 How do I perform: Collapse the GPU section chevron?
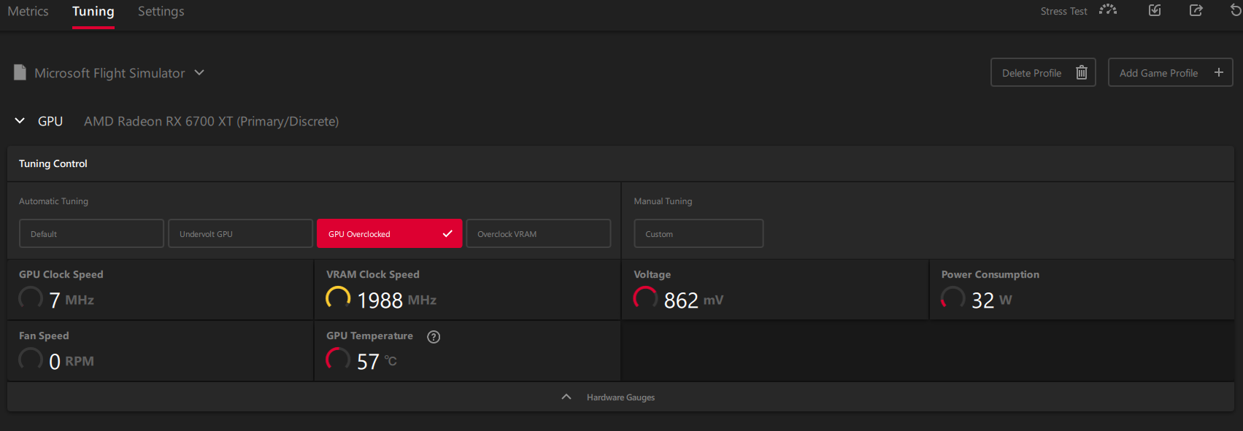(x=20, y=121)
